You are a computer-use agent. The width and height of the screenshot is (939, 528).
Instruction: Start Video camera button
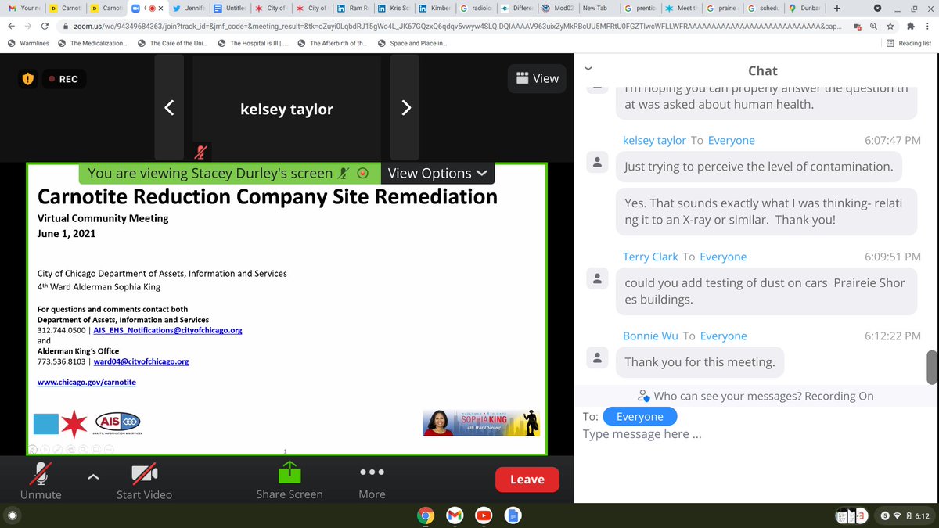tap(144, 479)
